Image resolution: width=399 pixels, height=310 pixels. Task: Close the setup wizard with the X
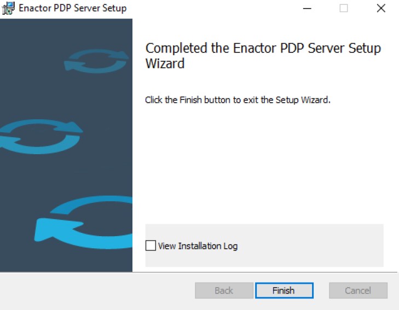381,8
